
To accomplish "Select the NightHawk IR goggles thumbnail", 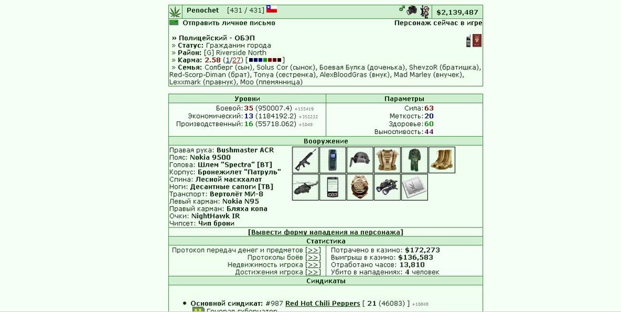I will click(387, 187).
